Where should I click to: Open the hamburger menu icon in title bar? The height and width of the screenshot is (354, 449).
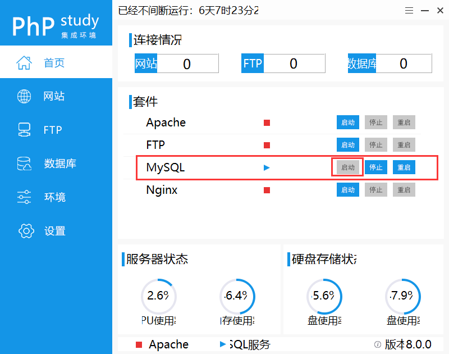coord(409,11)
